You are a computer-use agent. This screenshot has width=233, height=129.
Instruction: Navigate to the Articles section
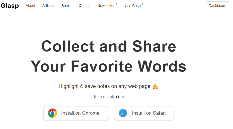point(48,6)
